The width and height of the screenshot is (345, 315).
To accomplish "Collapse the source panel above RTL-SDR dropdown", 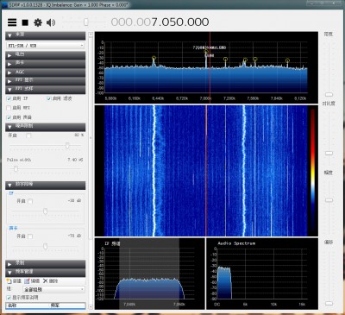I will click(x=46, y=35).
